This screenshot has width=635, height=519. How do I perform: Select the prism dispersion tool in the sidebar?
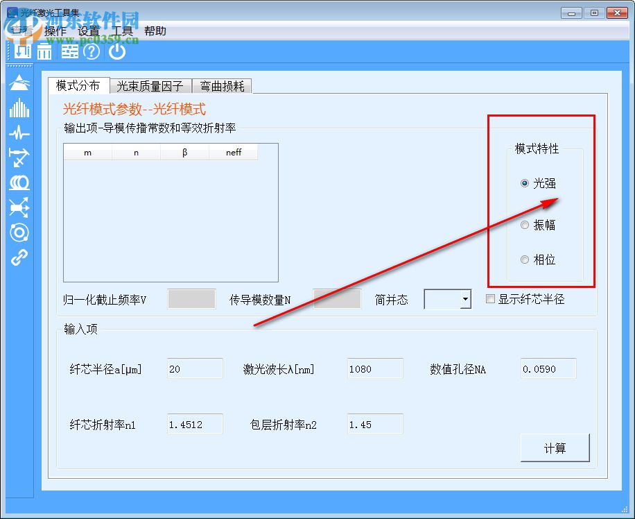(19, 83)
